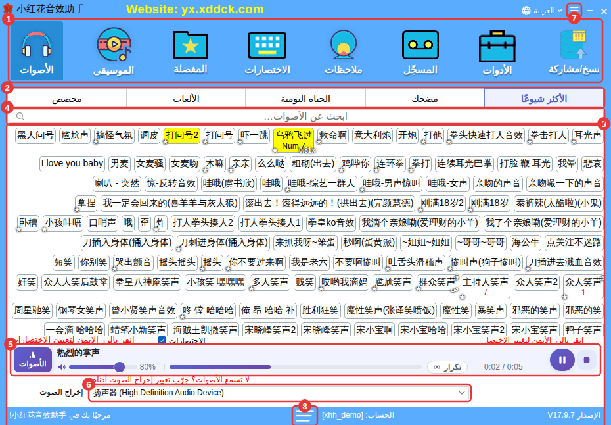Viewport: 611px width, 425px height.
Task: Play the 我是老六 sound
Action: click(309, 262)
